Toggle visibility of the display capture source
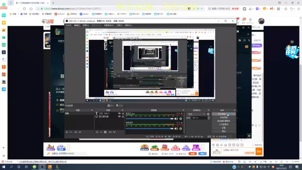 click(x=119, y=116)
